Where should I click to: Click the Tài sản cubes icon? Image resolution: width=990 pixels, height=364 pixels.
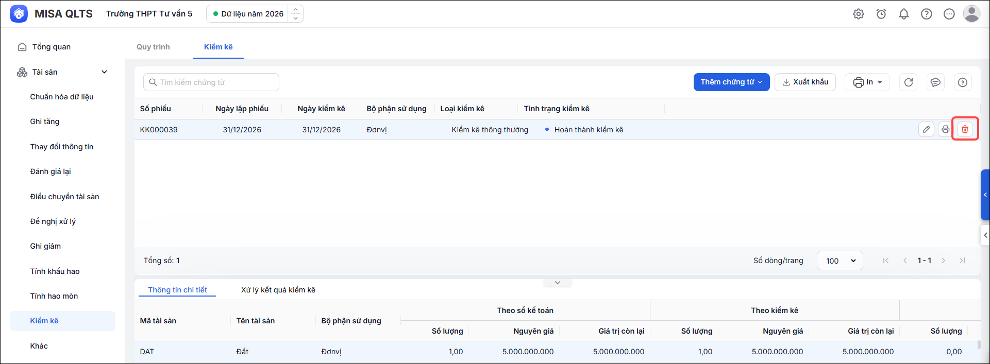[x=22, y=72]
